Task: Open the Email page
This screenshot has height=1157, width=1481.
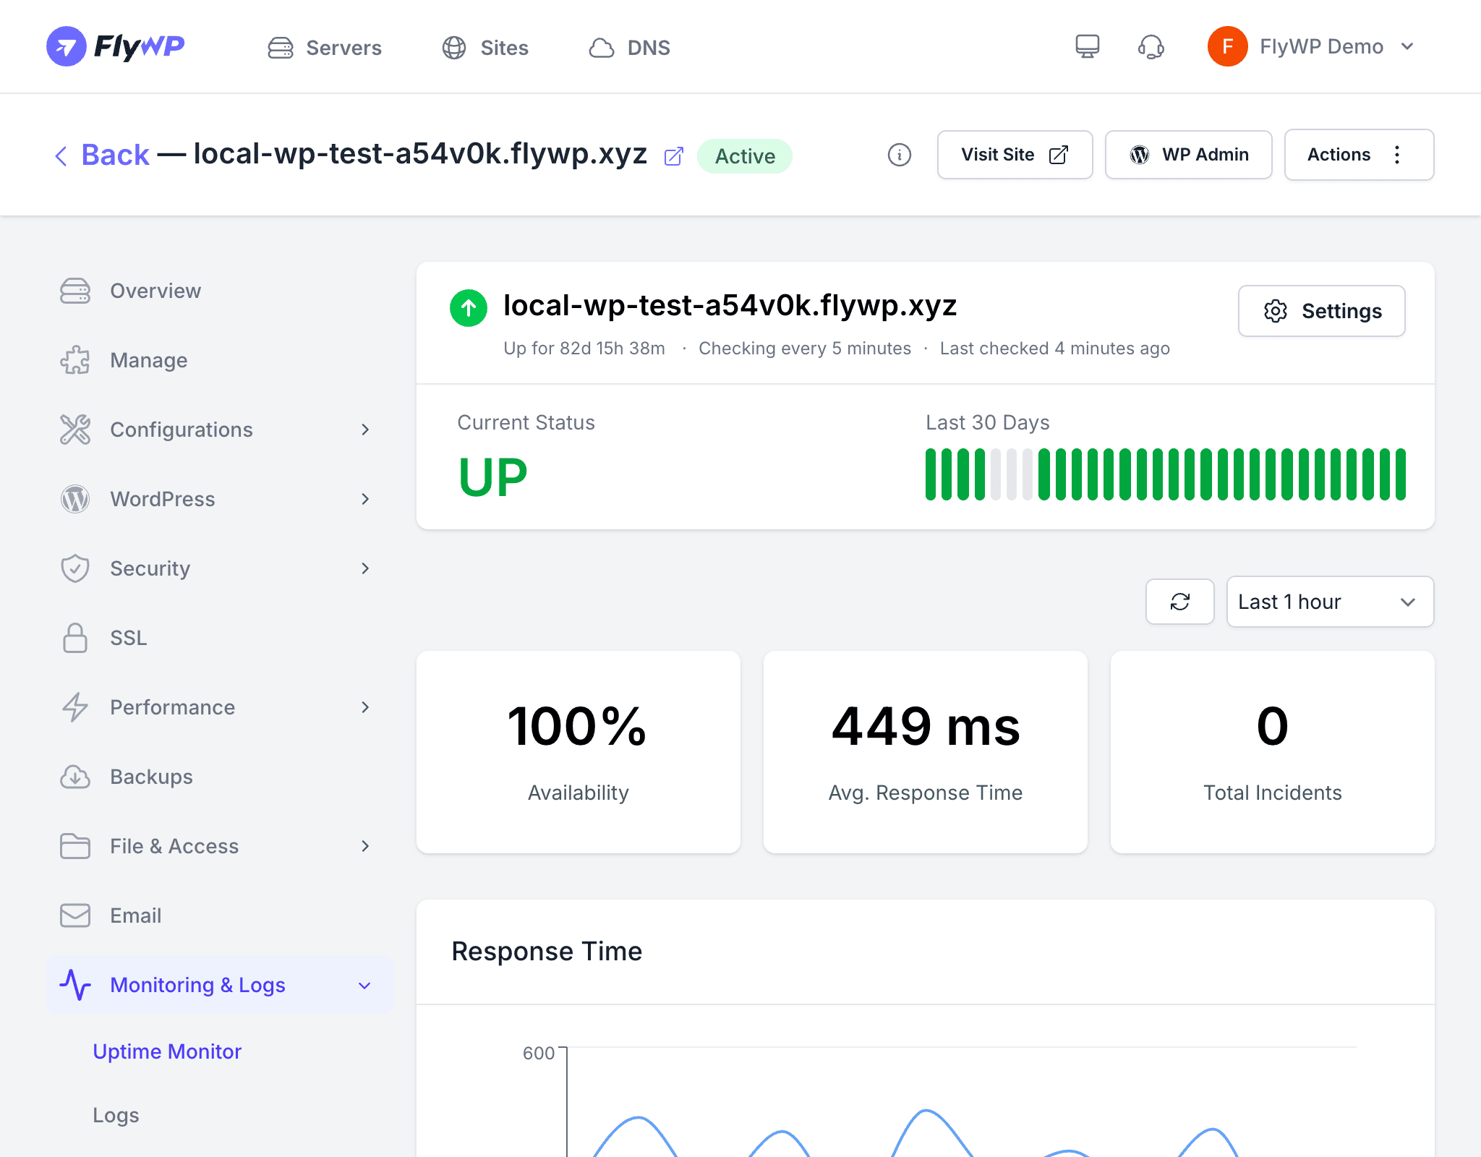Action: point(220,915)
